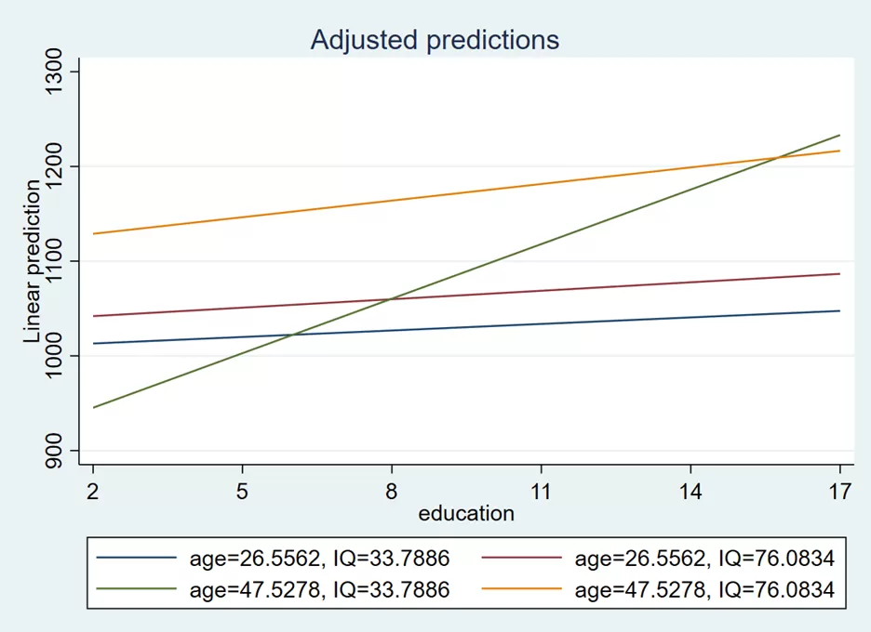Select x-axis tick label 8
The width and height of the screenshot is (871, 632).
tap(392, 490)
